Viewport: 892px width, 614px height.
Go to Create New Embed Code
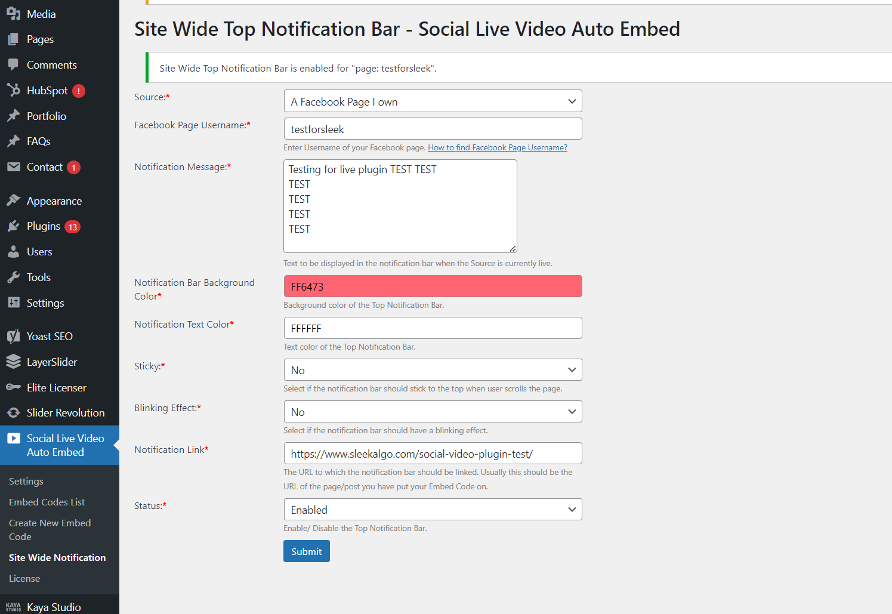point(50,529)
